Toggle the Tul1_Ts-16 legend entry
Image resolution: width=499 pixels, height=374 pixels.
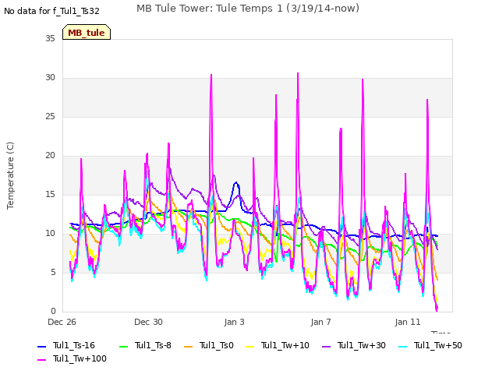66,345
